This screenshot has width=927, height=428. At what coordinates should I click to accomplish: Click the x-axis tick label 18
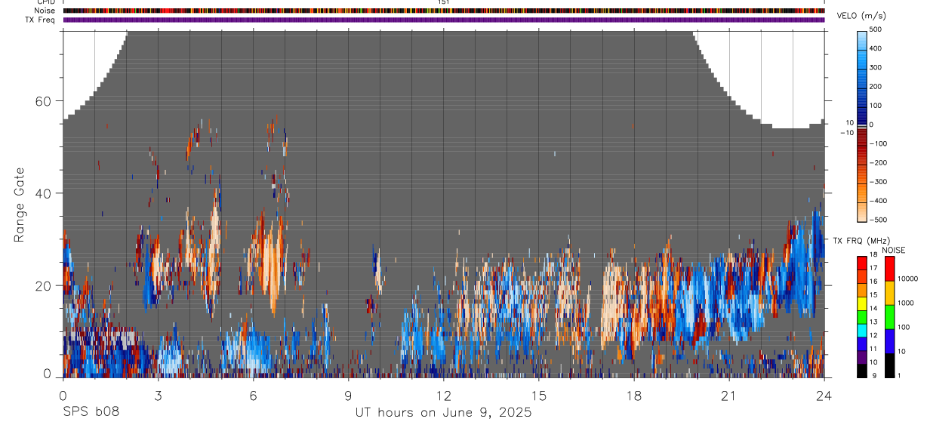[x=633, y=396]
